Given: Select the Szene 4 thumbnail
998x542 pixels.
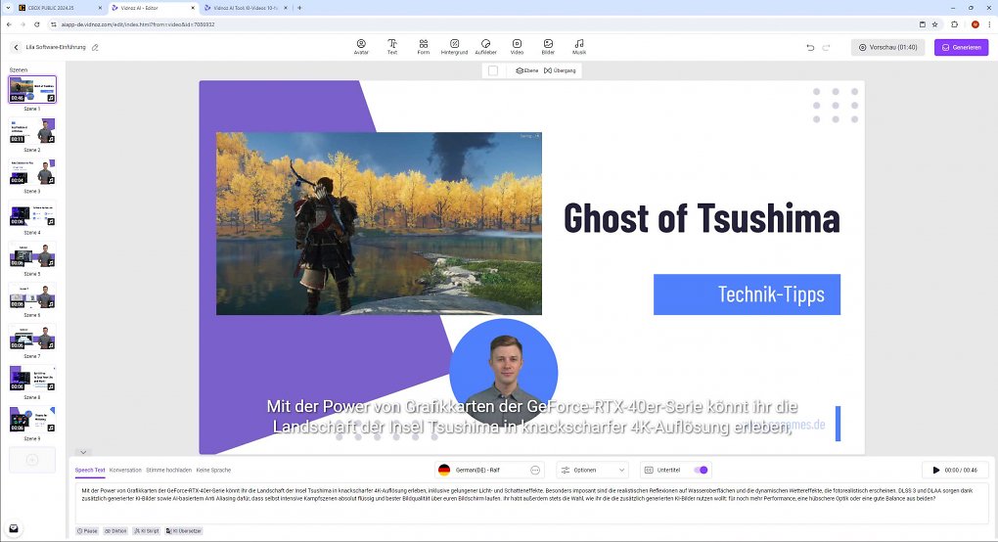Looking at the screenshot, I should (32, 213).
